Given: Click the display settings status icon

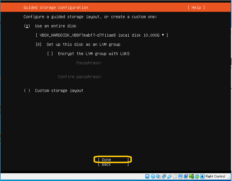Looking at the screenshot, I should (x=180, y=176).
